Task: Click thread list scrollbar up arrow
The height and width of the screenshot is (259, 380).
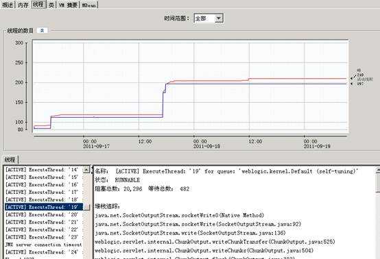Action: click(86, 170)
